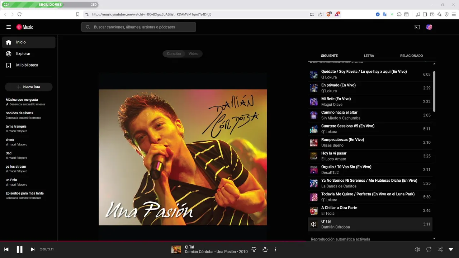Click the Brave Rewards triangle icon

coord(337,14)
